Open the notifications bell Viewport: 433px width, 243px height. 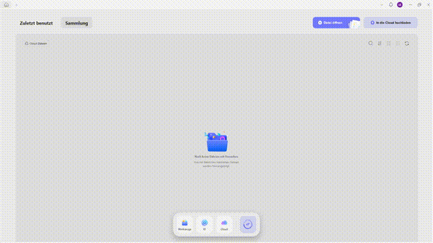point(391,5)
